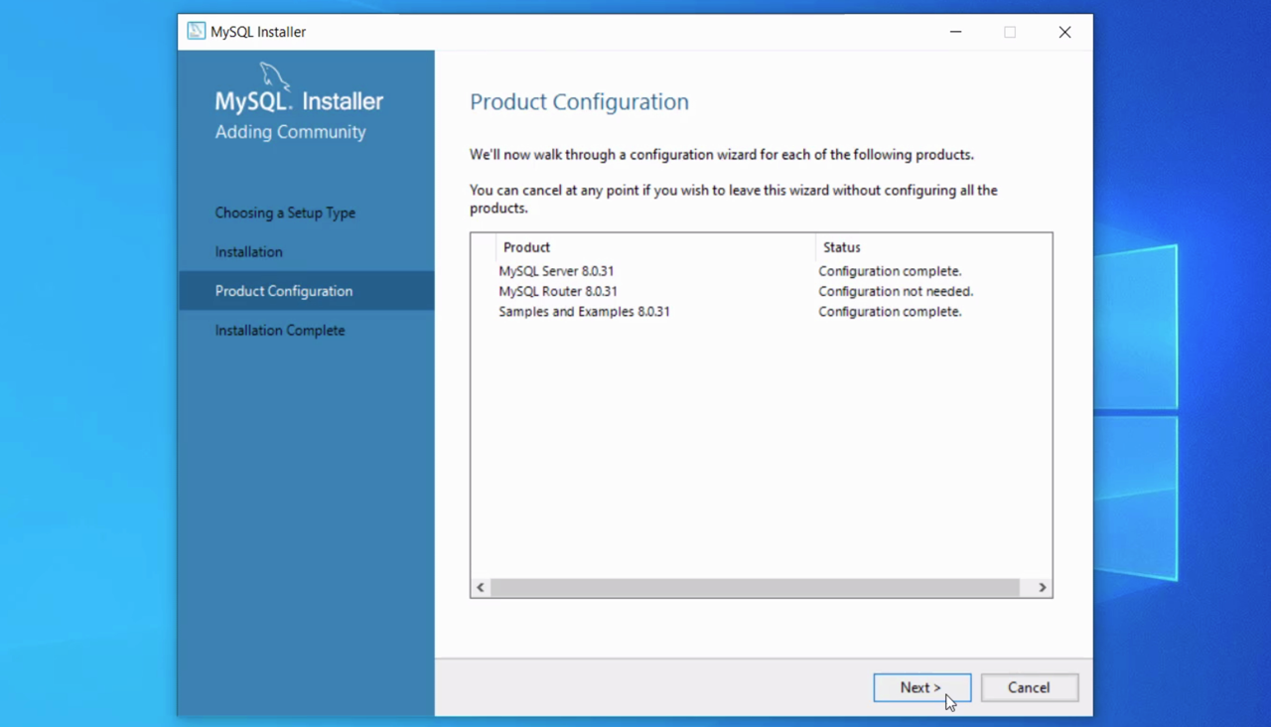Click the Status column header

pos(841,247)
